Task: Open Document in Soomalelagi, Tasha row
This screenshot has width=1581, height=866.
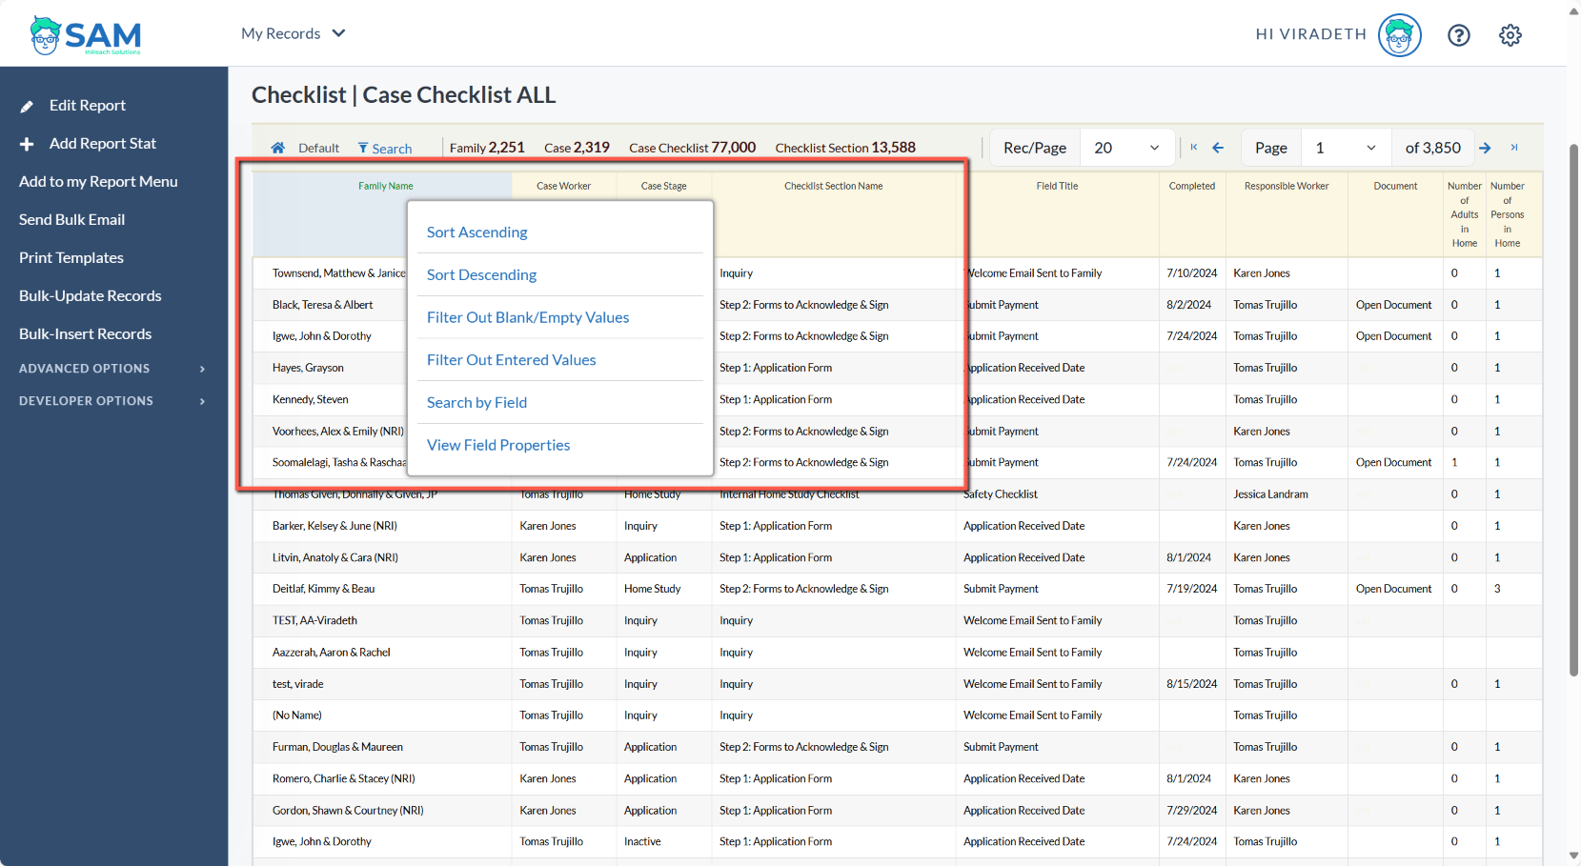Action: [1393, 462]
